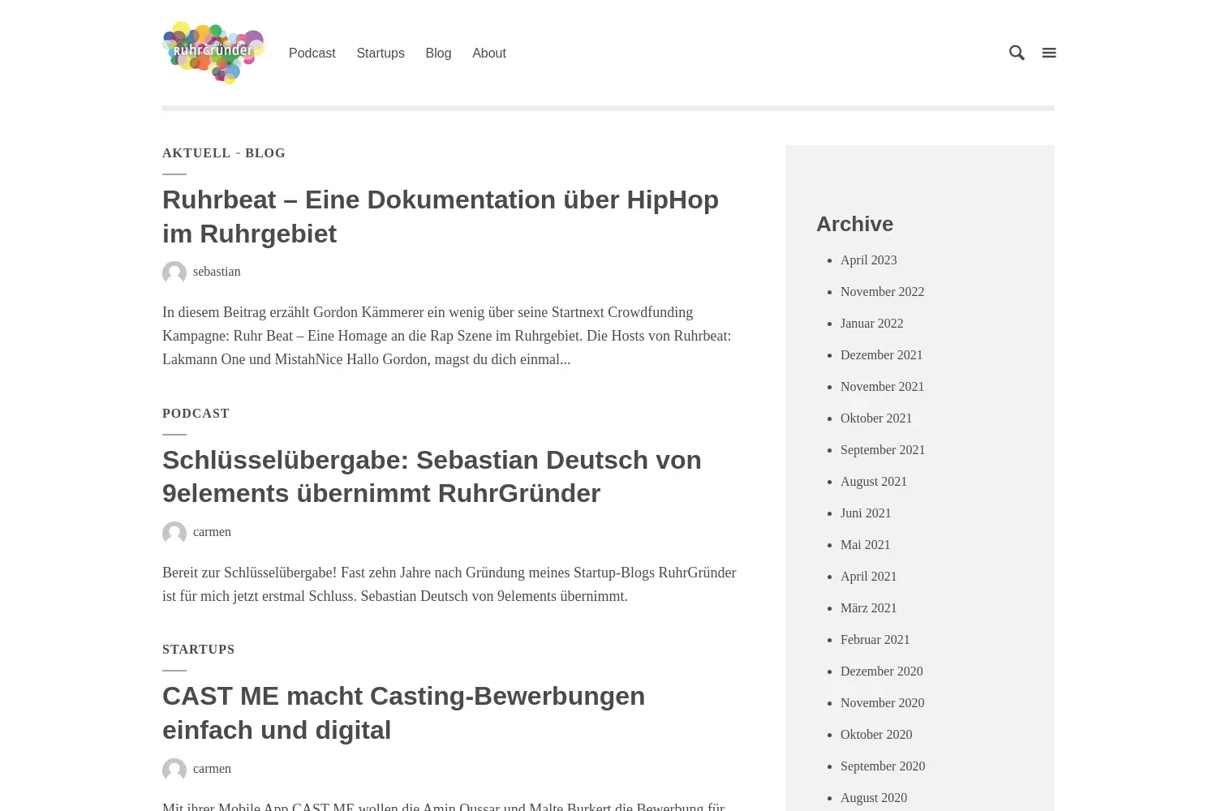Image resolution: width=1217 pixels, height=811 pixels.
Task: Open archive Oktober 2021
Action: pos(876,418)
